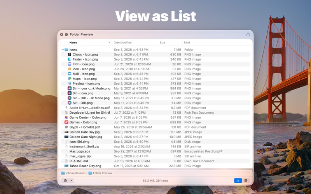Select 'Mac Logo.eps' file name
Image resolution: width=311 pixels, height=194 pixels.
(80, 151)
